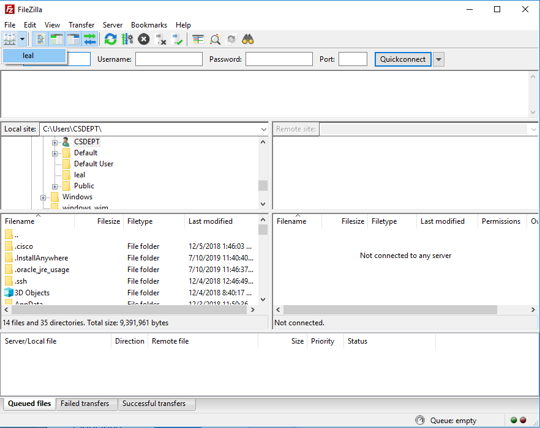
Task: Open the Help menu
Action: pos(183,25)
